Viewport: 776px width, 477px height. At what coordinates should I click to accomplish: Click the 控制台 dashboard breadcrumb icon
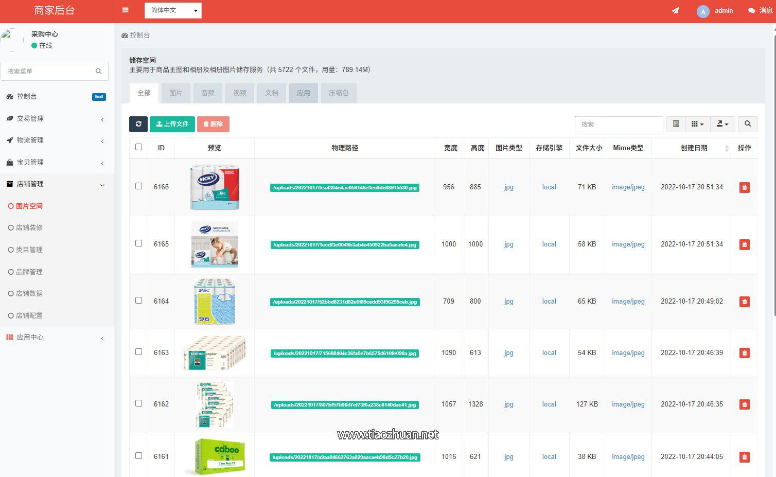coord(125,36)
